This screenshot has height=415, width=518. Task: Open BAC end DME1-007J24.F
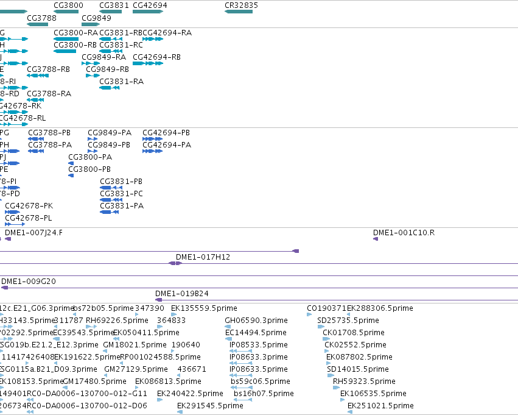click(8, 239)
